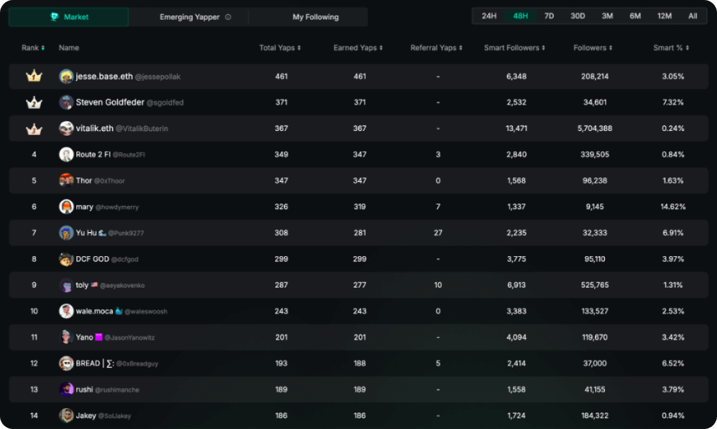Open the Market tab

coord(68,17)
